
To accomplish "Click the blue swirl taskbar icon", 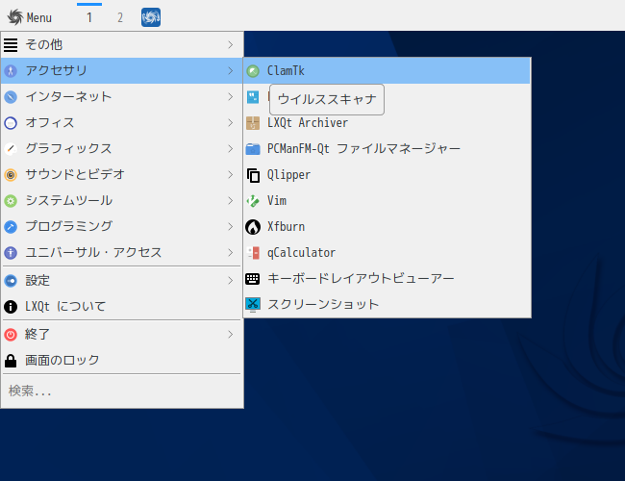I will tap(151, 17).
